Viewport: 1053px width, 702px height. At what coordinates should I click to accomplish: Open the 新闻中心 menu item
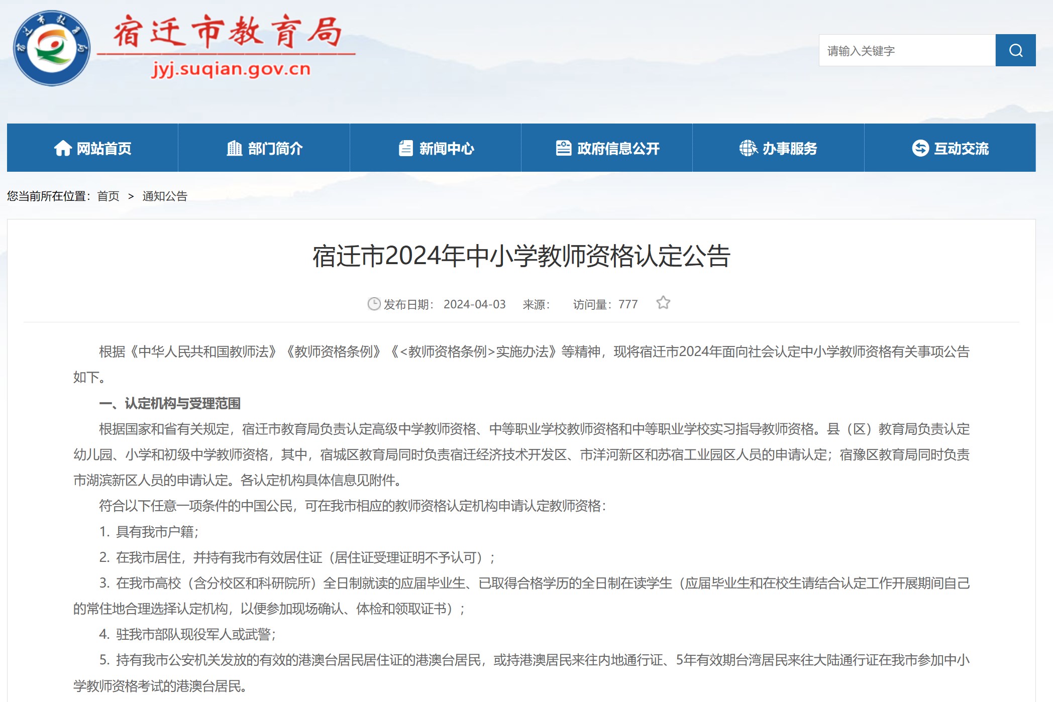pos(436,148)
